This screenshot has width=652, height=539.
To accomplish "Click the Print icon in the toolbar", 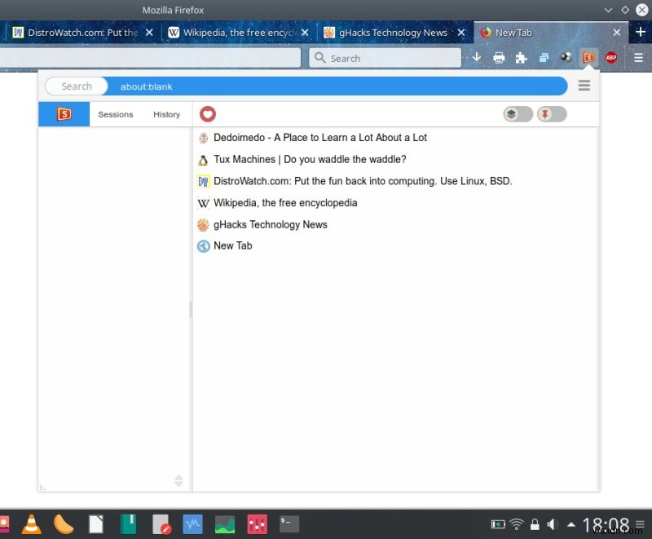I will 498,57.
